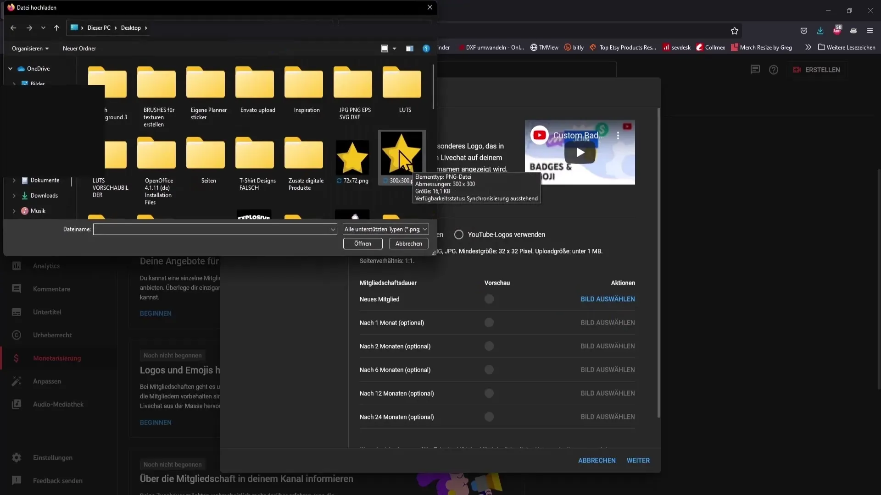
Task: Click the YouTube Bookmarks star icon in toolbar
Action: [735, 31]
